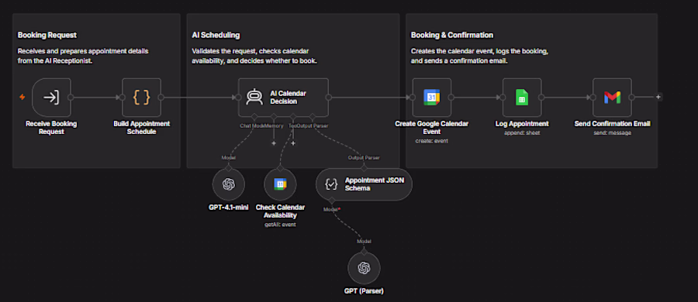Click the 'getAll: event' subtitle
The width and height of the screenshot is (698, 302).
click(x=280, y=225)
